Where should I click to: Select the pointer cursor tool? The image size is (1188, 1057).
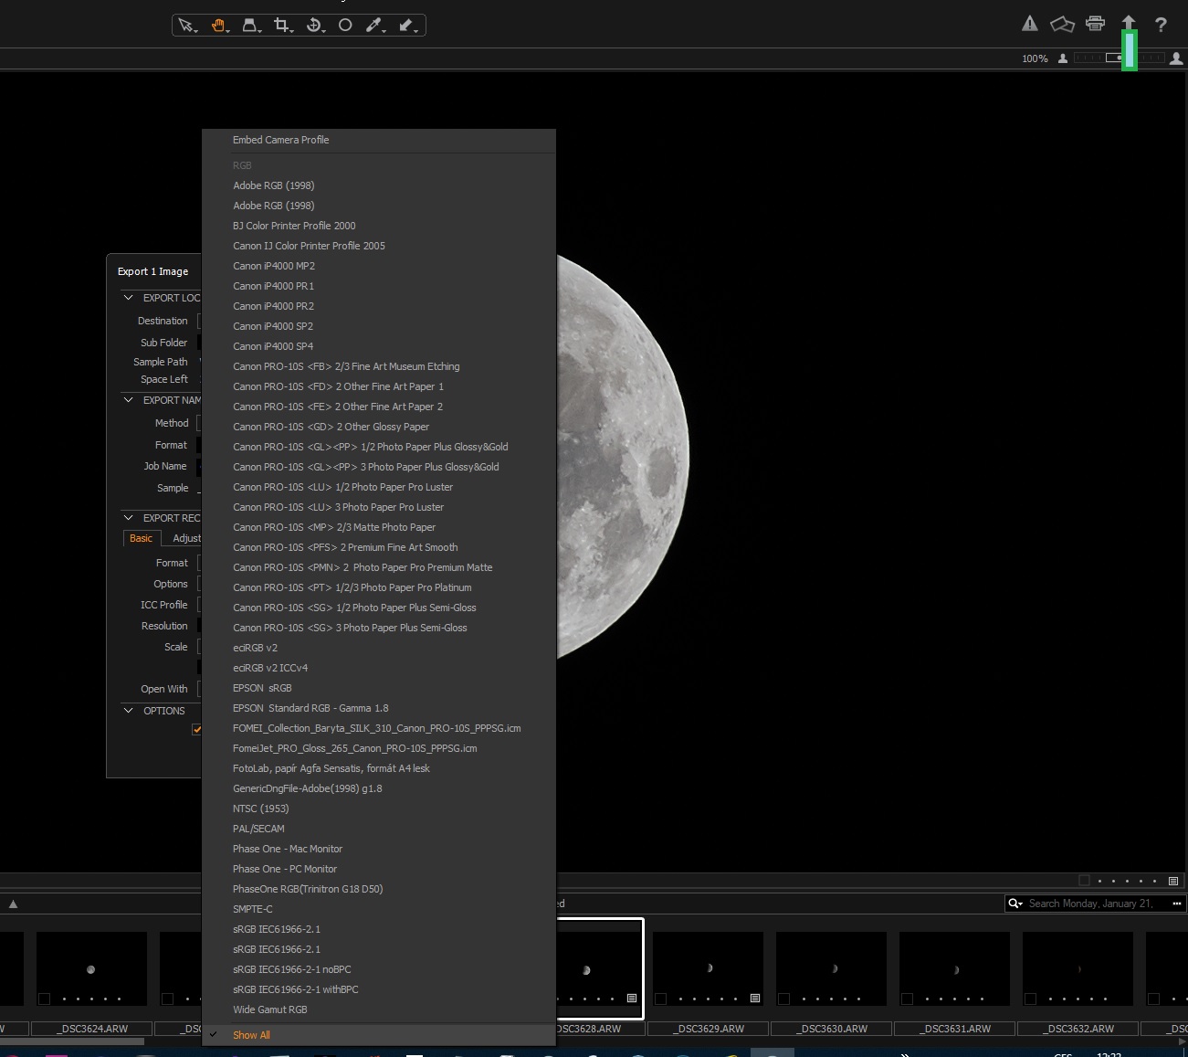(x=186, y=26)
